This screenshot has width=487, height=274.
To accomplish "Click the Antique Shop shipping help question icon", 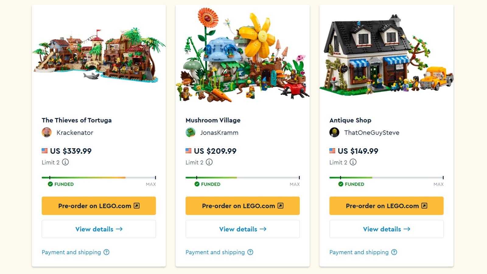I will 394,252.
